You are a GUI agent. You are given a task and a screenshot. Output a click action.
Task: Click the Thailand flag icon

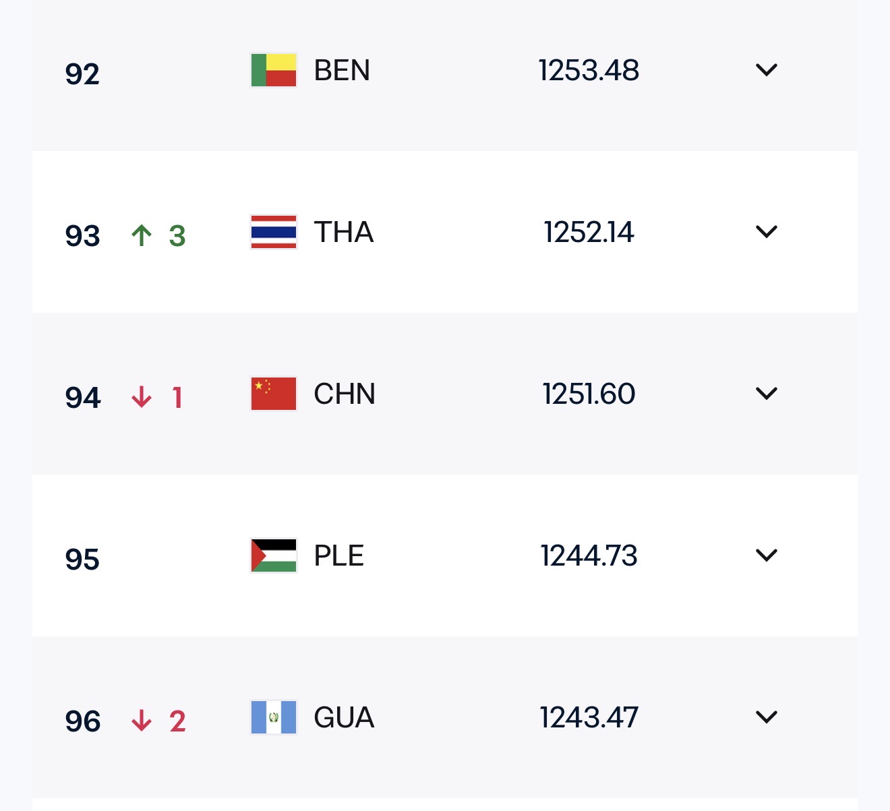pyautogui.click(x=273, y=232)
